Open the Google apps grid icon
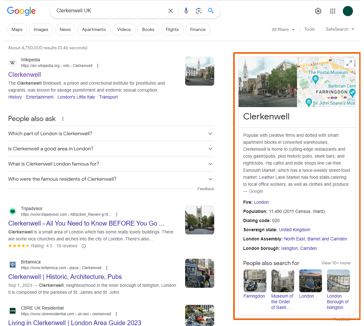364x326 pixels. 333,11
